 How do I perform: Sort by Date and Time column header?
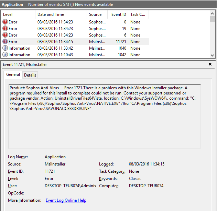point(61,14)
